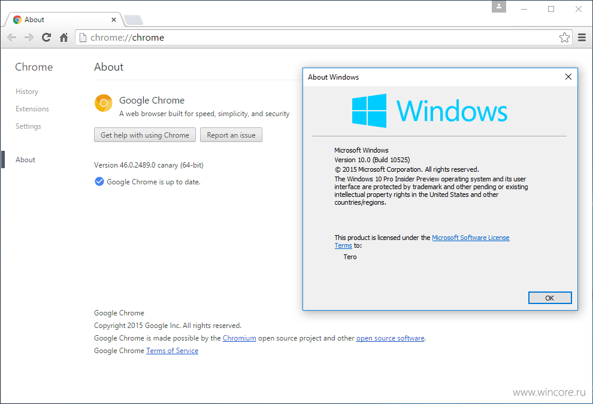The width and height of the screenshot is (593, 404).
Task: Open History in Chrome sidebar
Action: pyautogui.click(x=27, y=92)
